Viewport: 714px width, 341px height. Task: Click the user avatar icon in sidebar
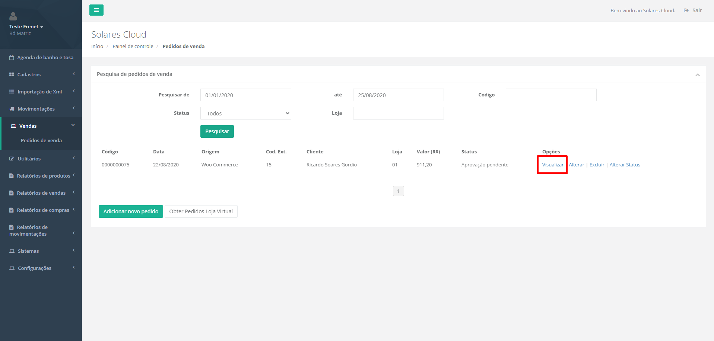tap(13, 16)
